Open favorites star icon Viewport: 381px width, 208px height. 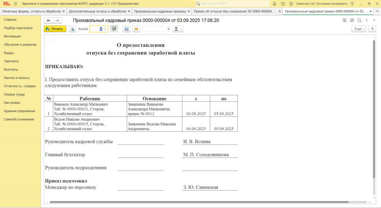click(x=291, y=4)
